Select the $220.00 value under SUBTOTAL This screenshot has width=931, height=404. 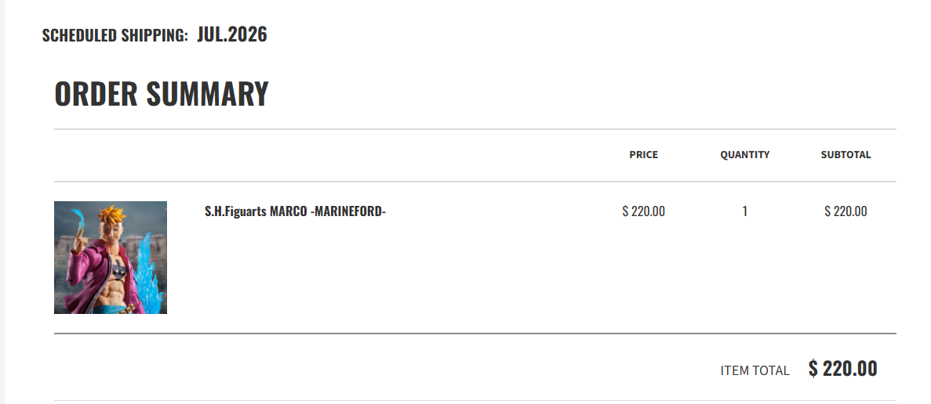click(846, 211)
